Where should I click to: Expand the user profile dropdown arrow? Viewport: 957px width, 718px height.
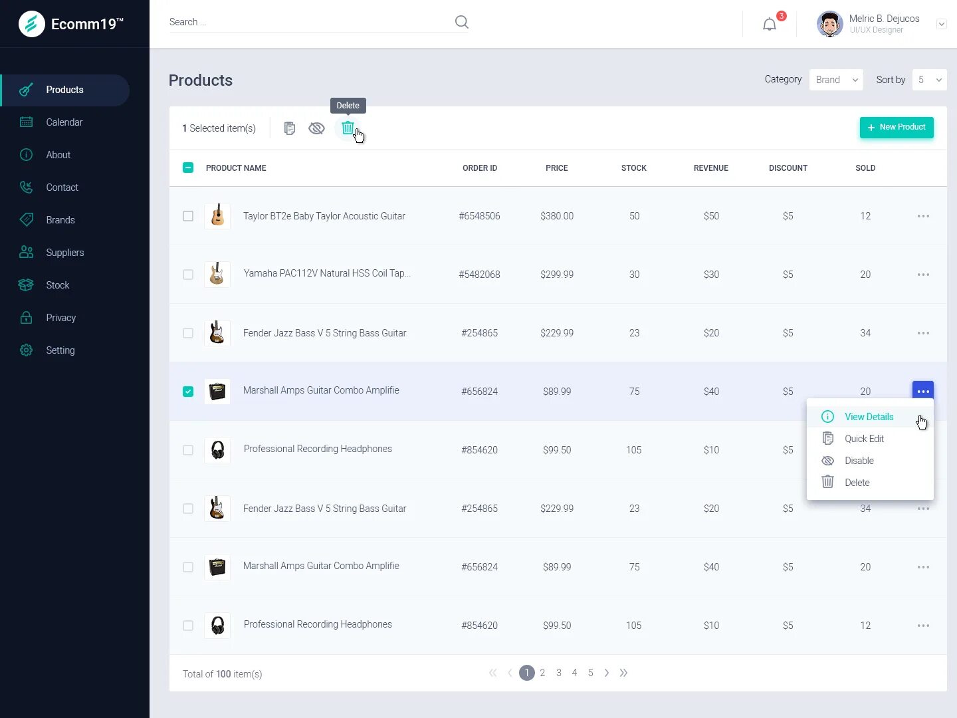click(942, 24)
